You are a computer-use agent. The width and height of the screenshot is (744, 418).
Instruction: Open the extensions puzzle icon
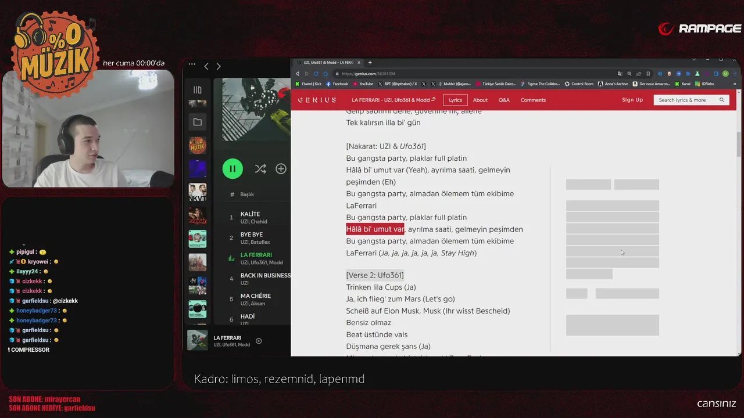(688, 74)
